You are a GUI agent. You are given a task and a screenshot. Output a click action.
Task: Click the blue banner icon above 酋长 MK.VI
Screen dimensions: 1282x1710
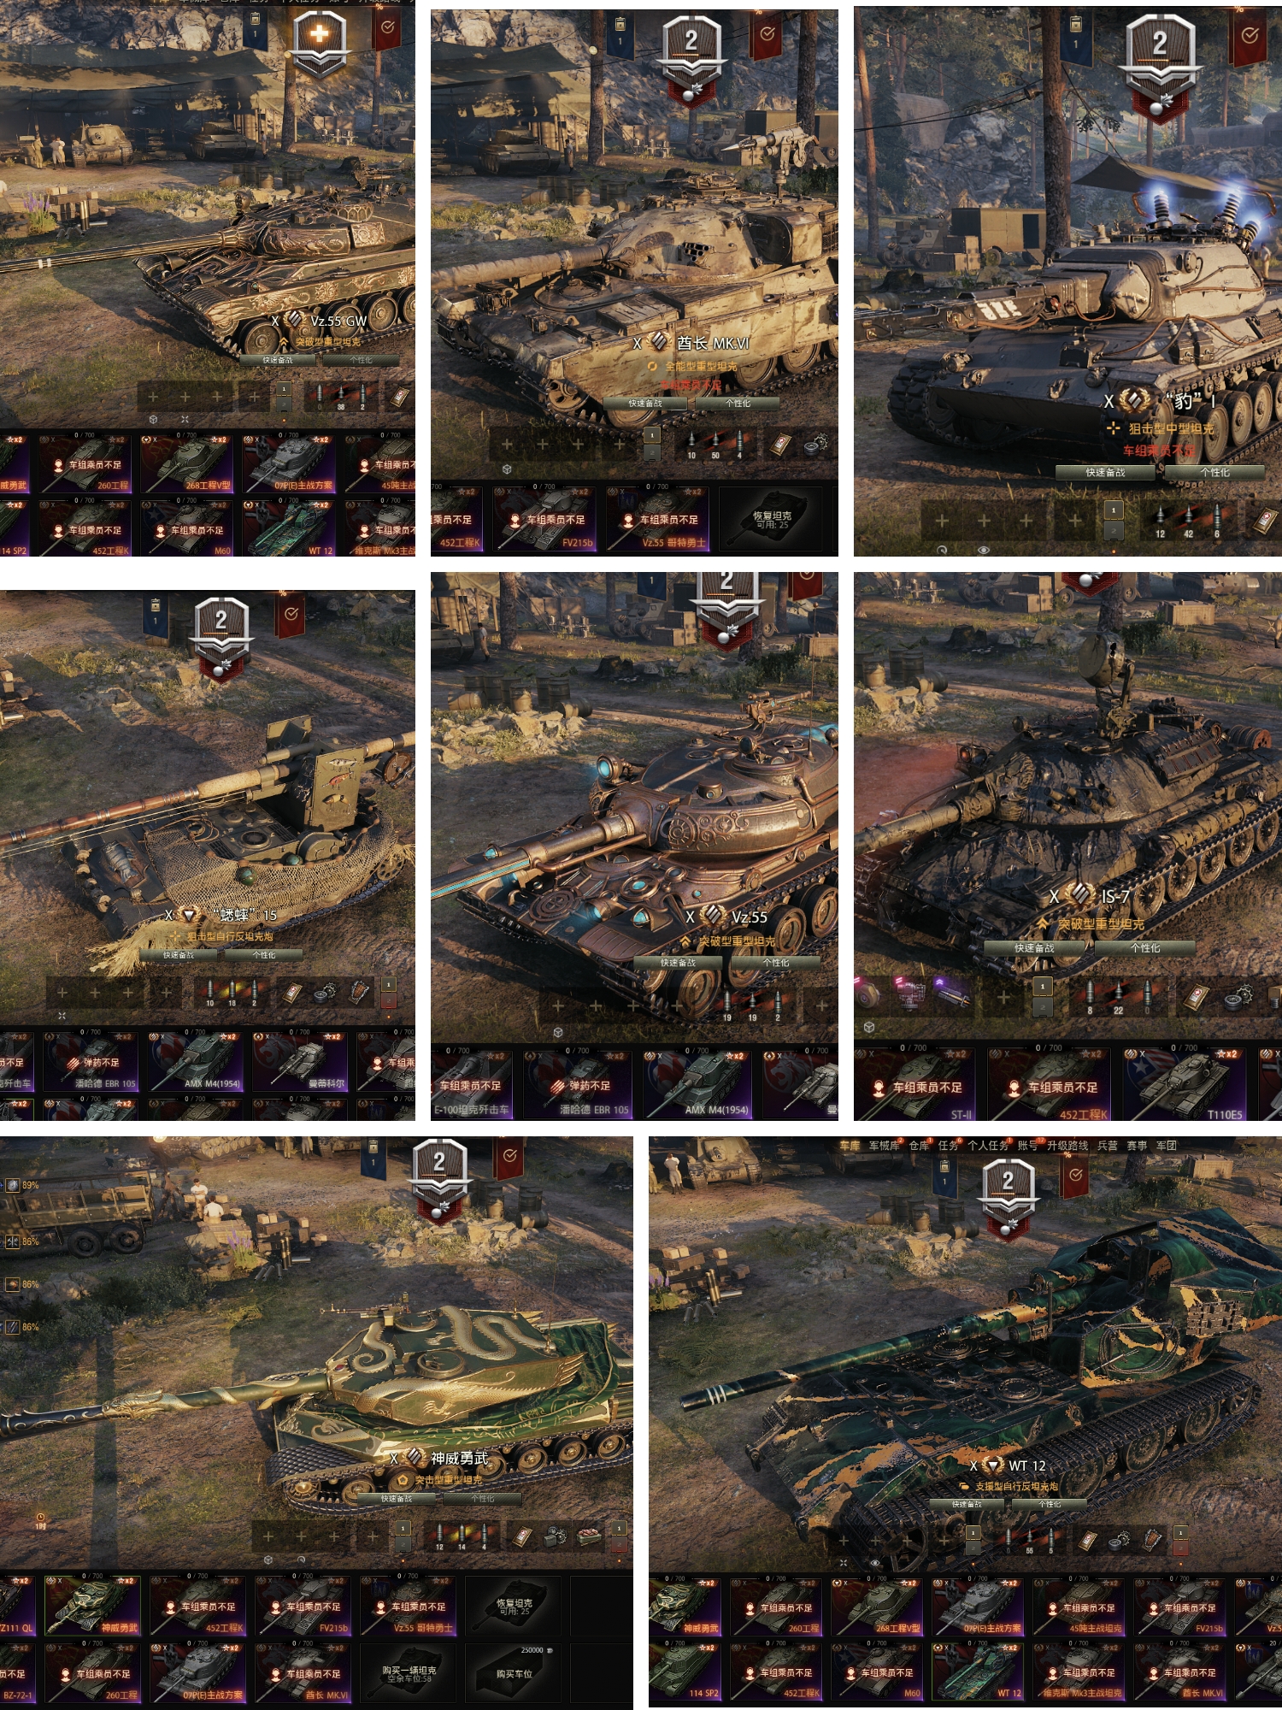tap(620, 32)
